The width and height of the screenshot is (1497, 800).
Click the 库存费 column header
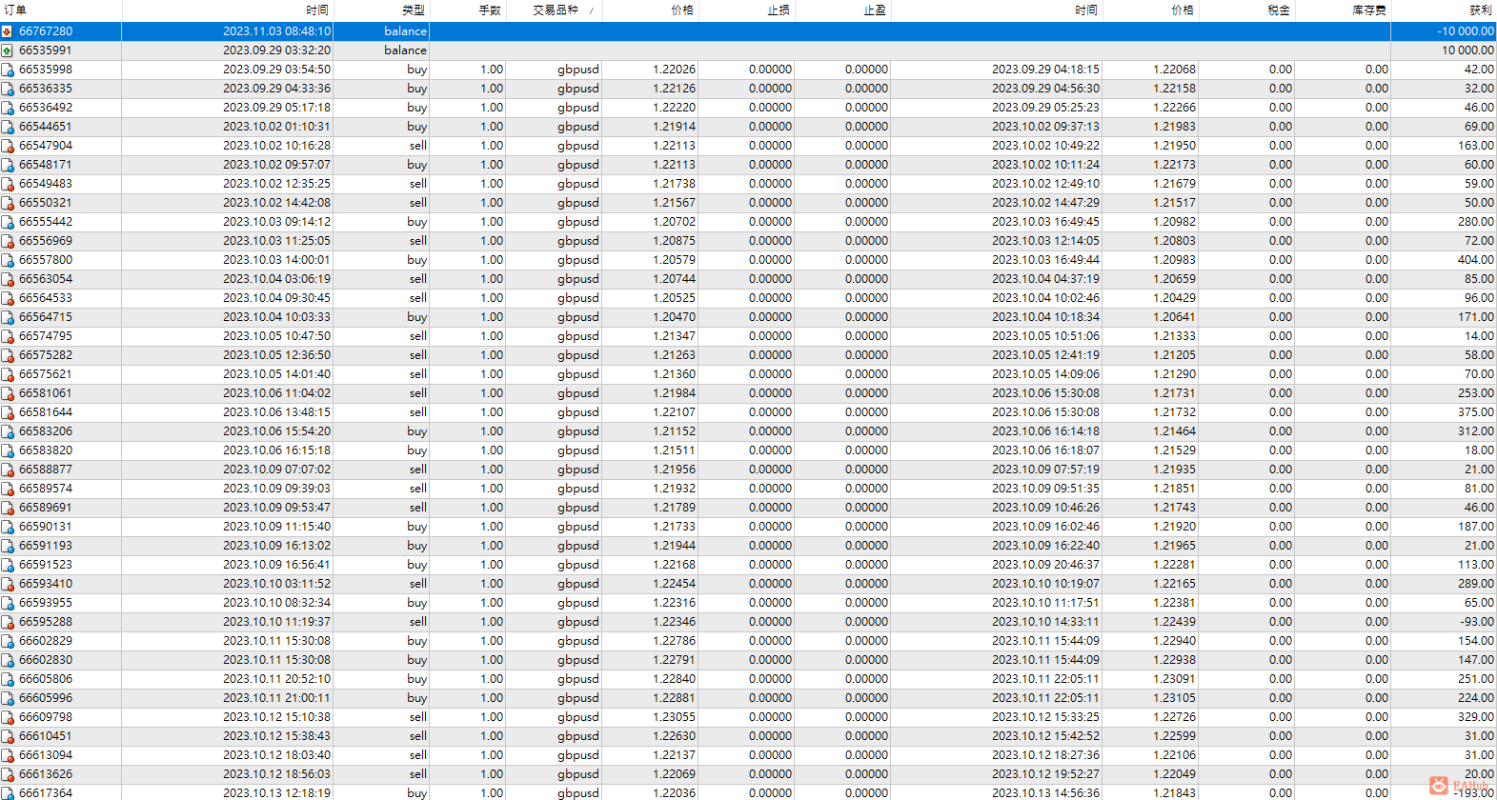tap(1369, 10)
